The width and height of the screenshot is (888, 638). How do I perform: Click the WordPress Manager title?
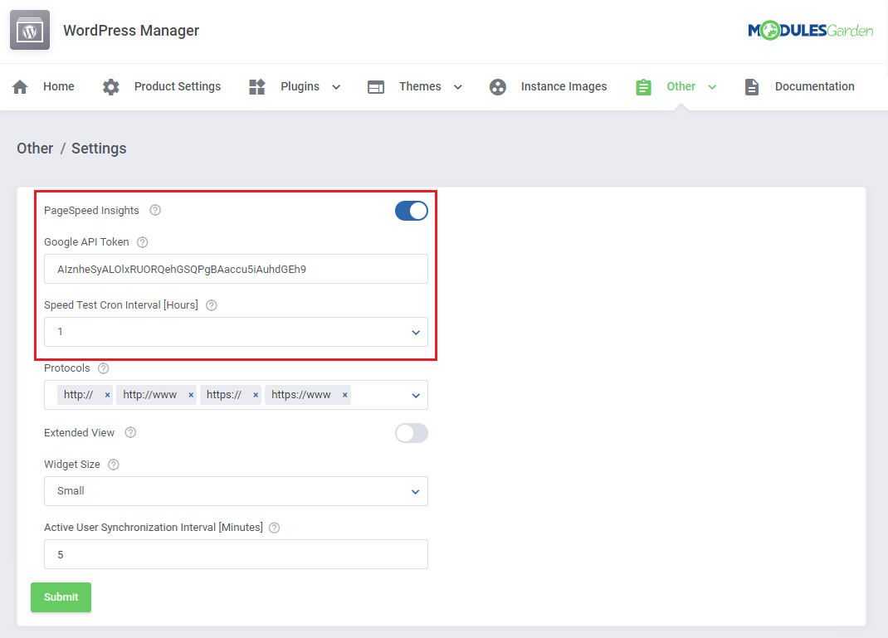pyautogui.click(x=131, y=30)
